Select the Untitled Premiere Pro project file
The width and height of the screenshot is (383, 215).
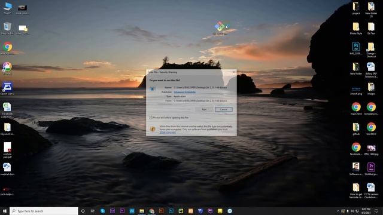(x=371, y=169)
